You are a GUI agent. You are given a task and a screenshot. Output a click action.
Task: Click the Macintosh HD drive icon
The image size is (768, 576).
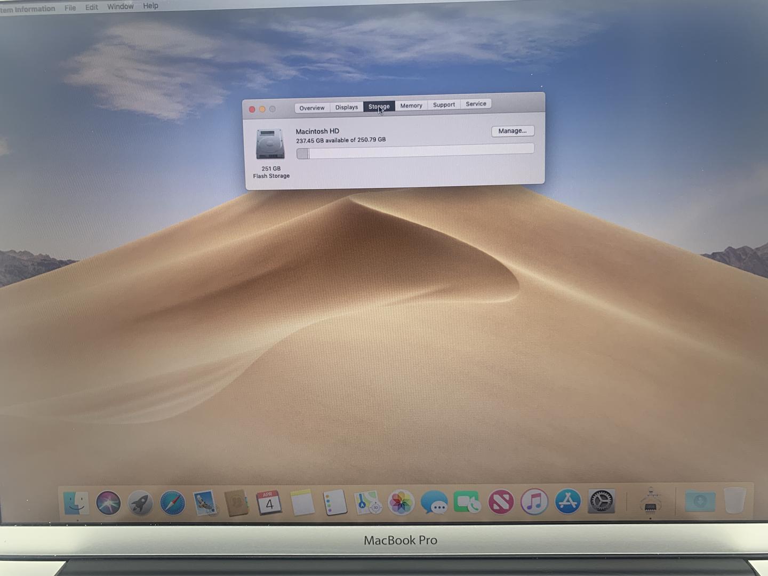click(x=270, y=144)
